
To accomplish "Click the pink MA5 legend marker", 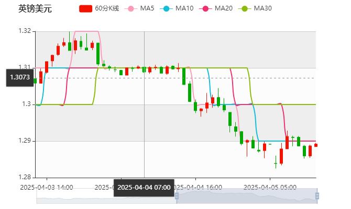I will [x=131, y=9].
